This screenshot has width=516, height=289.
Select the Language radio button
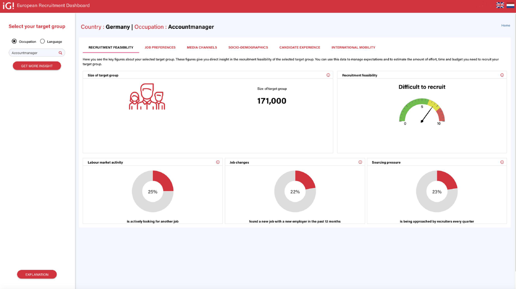[x=42, y=41]
